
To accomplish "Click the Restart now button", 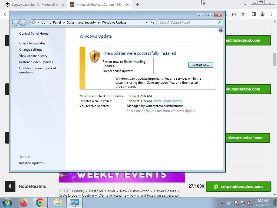I will (200, 65).
